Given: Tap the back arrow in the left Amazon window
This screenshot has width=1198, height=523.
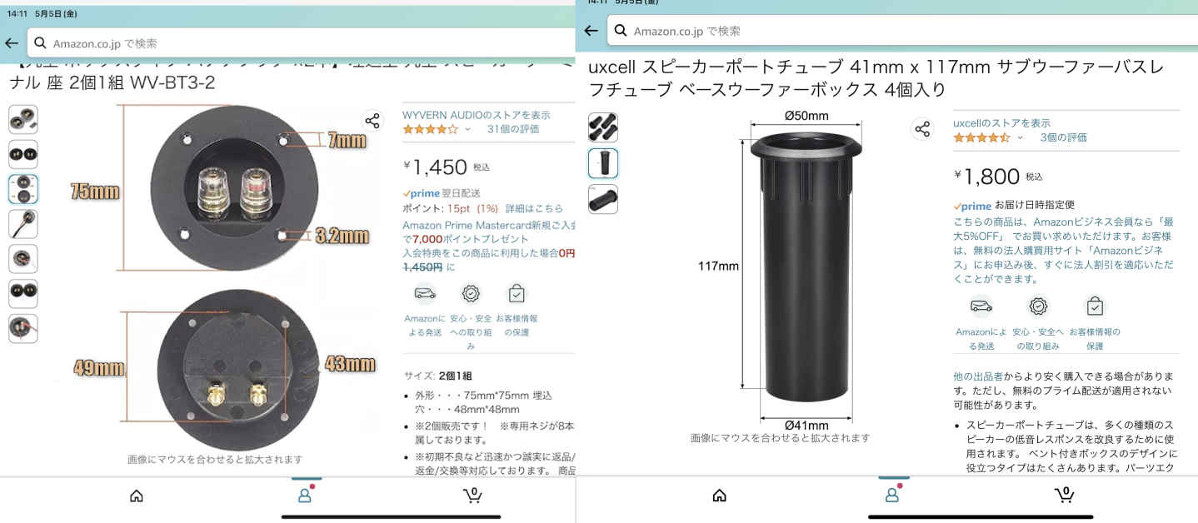Looking at the screenshot, I should point(12,43).
